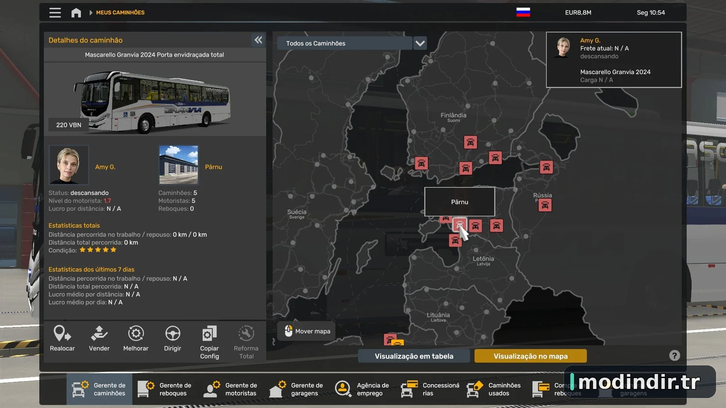Sell the truck with Vender

[x=99, y=339]
